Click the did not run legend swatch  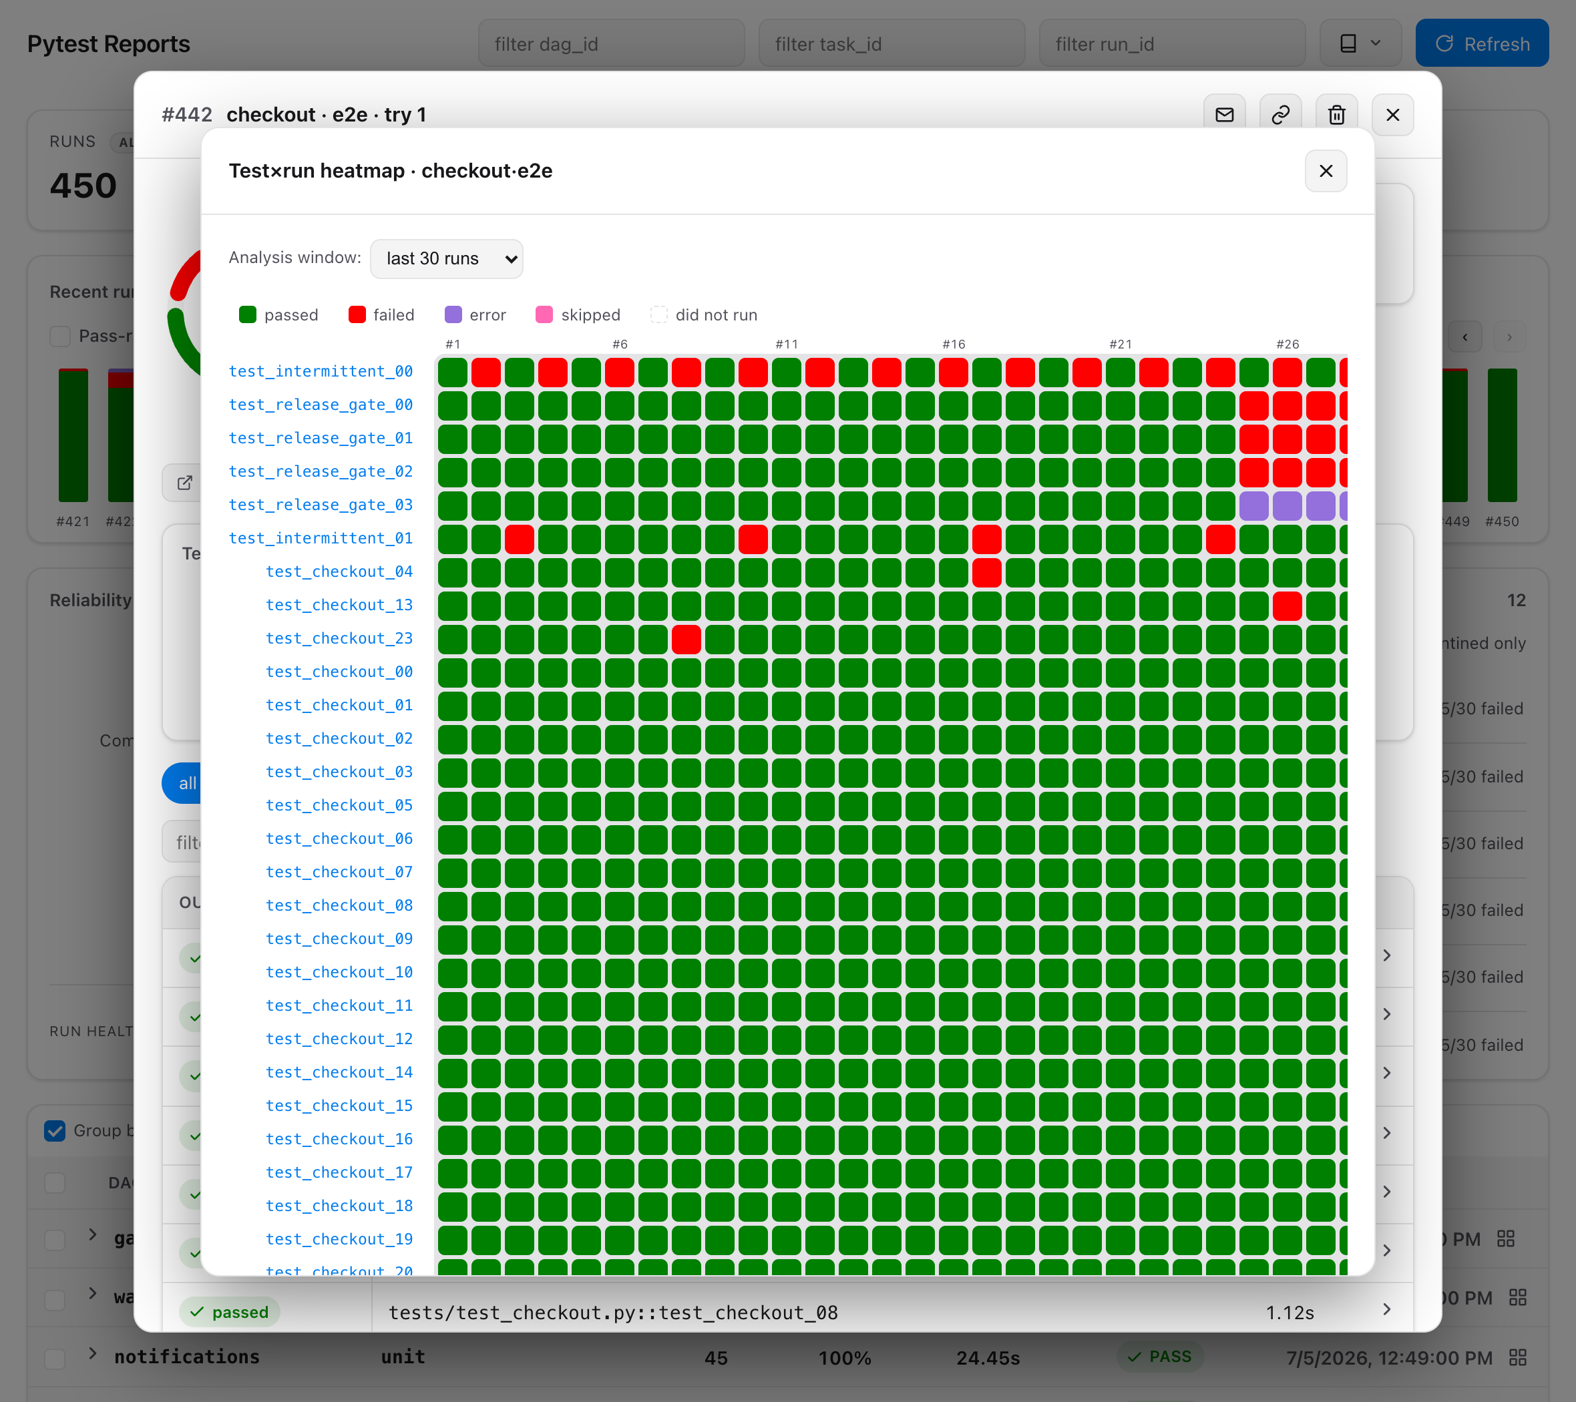[x=658, y=314]
